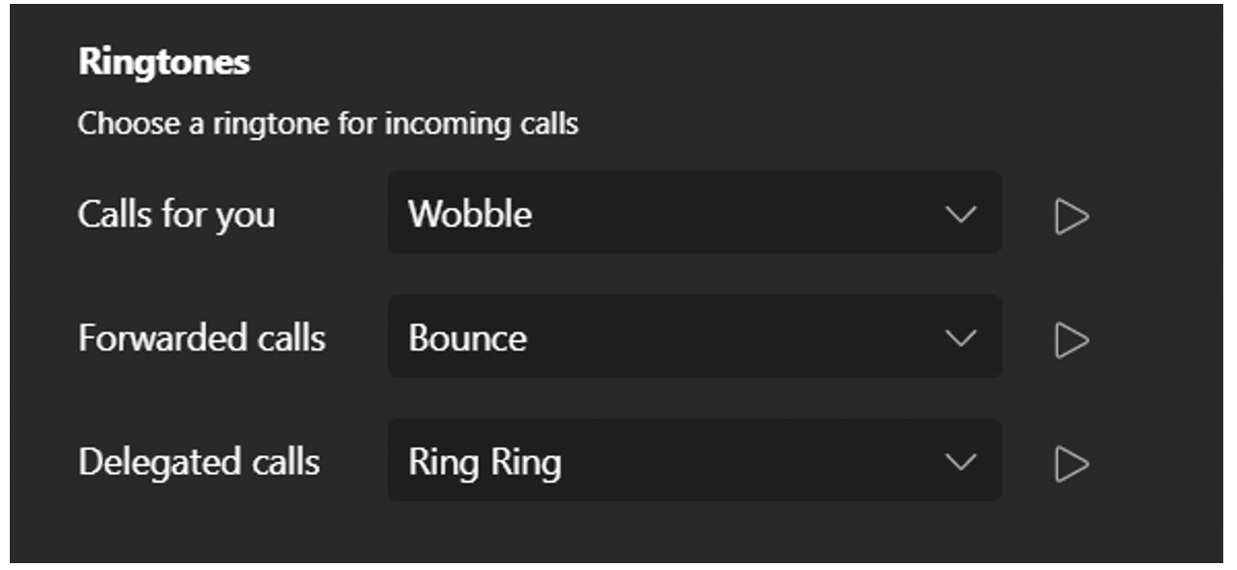Click the selected Bounce ringtone text
This screenshot has width=1237, height=570.
468,337
